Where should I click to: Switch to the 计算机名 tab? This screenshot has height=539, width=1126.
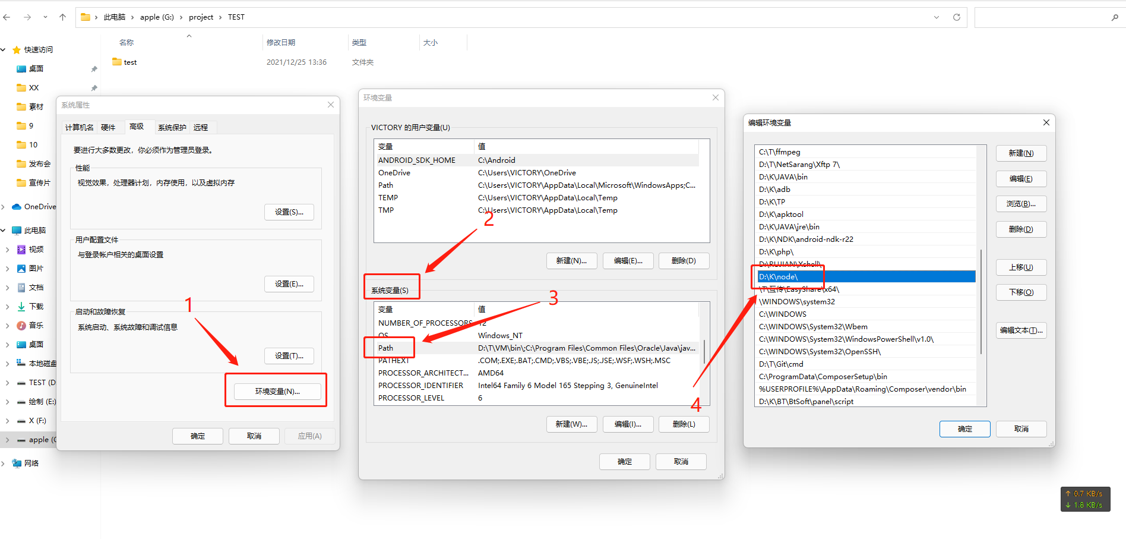click(79, 127)
